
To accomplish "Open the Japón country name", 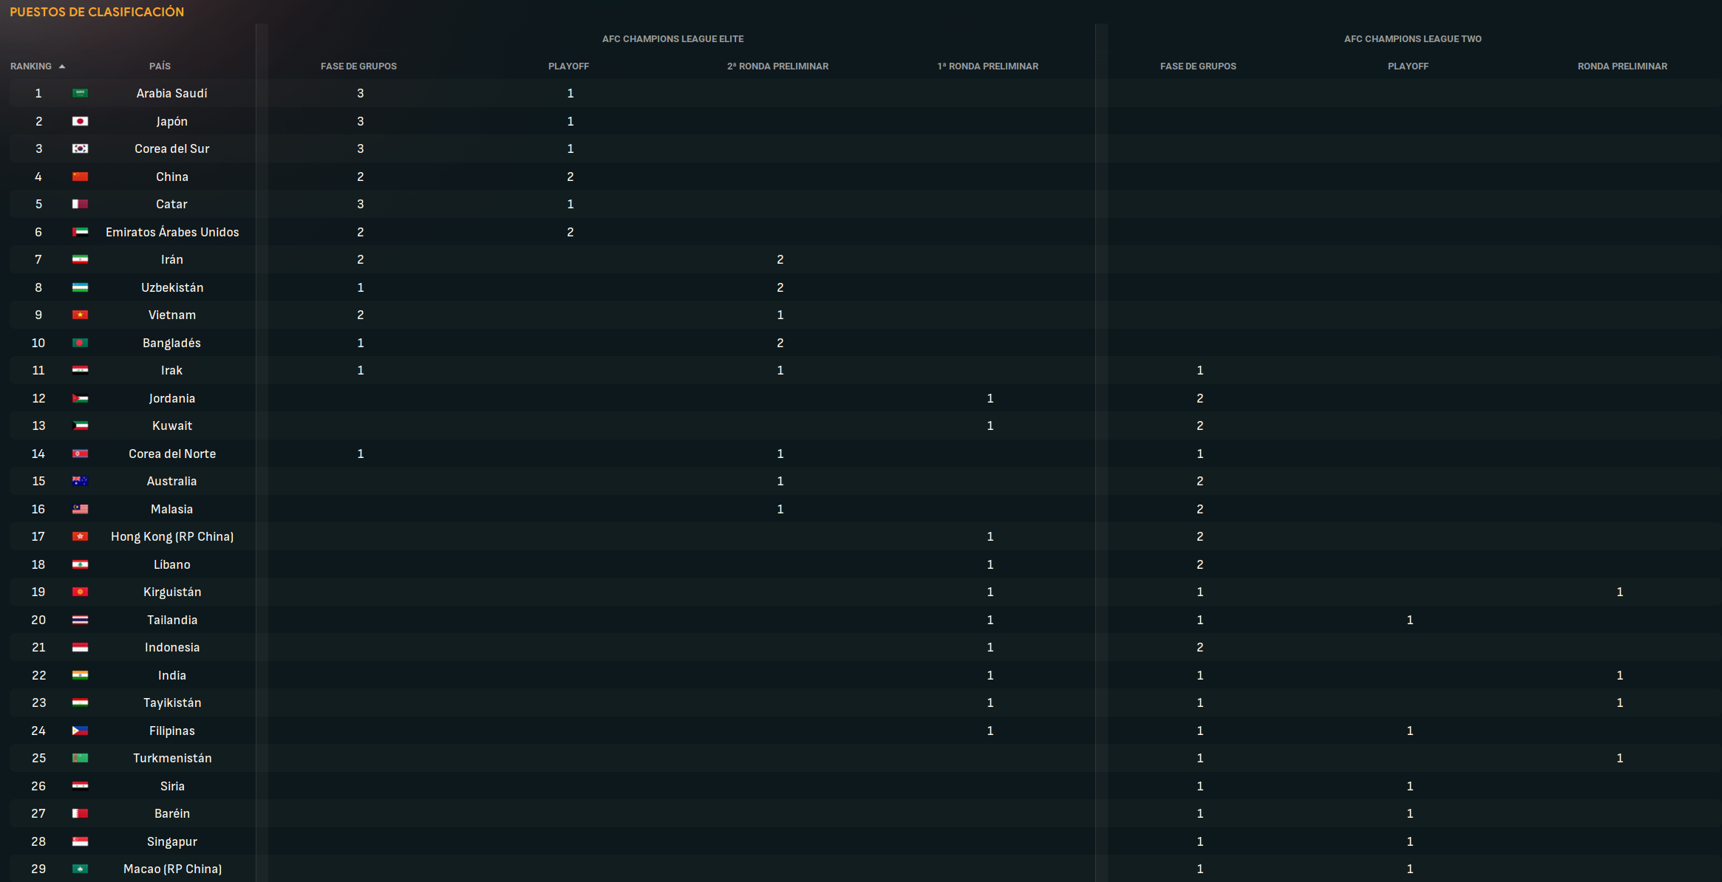I will tap(171, 121).
